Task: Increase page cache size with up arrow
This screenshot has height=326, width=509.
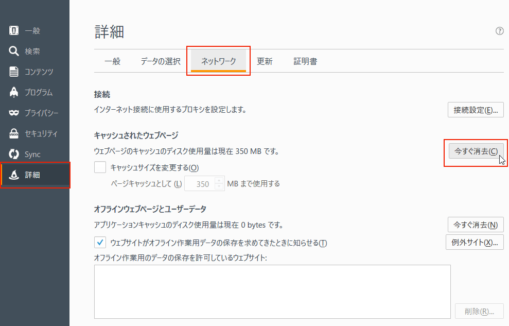Action: (219, 180)
